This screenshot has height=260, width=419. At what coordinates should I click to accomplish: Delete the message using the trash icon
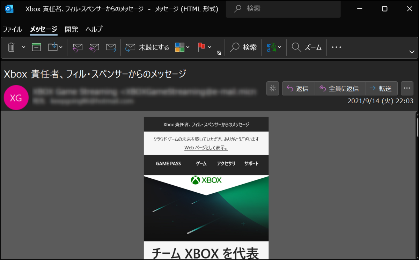click(11, 47)
